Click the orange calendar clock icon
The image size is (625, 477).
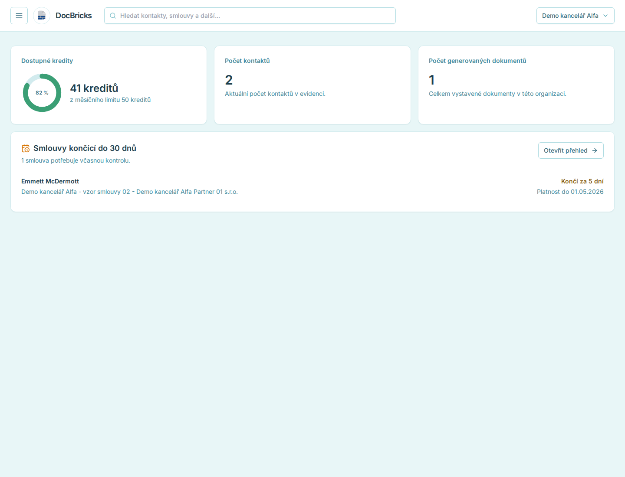26,148
